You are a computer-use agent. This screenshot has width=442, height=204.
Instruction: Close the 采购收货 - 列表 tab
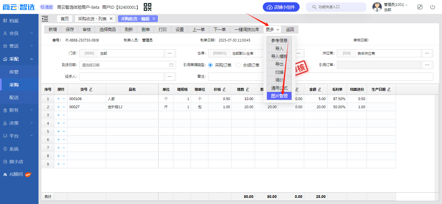tap(111, 19)
